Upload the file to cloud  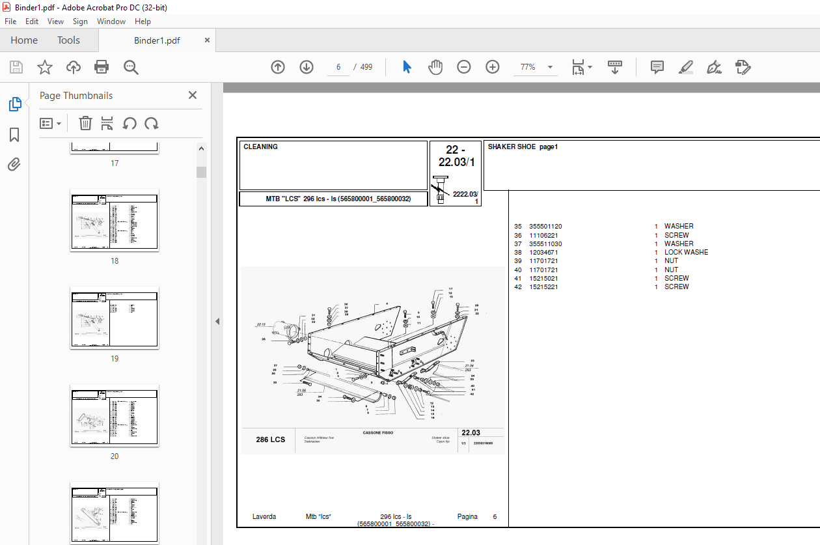pos(74,67)
